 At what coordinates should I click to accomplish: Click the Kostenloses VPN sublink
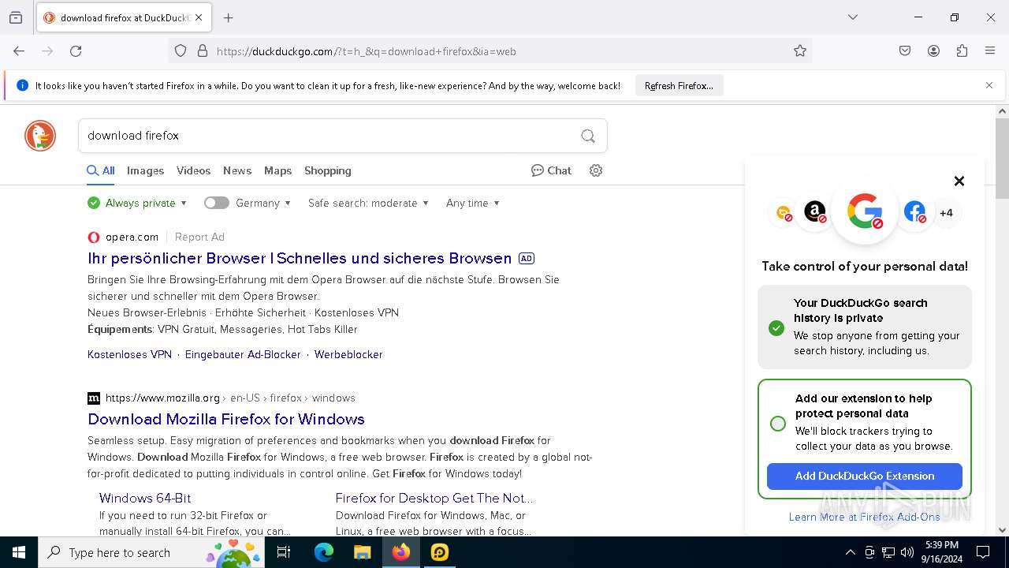point(129,354)
